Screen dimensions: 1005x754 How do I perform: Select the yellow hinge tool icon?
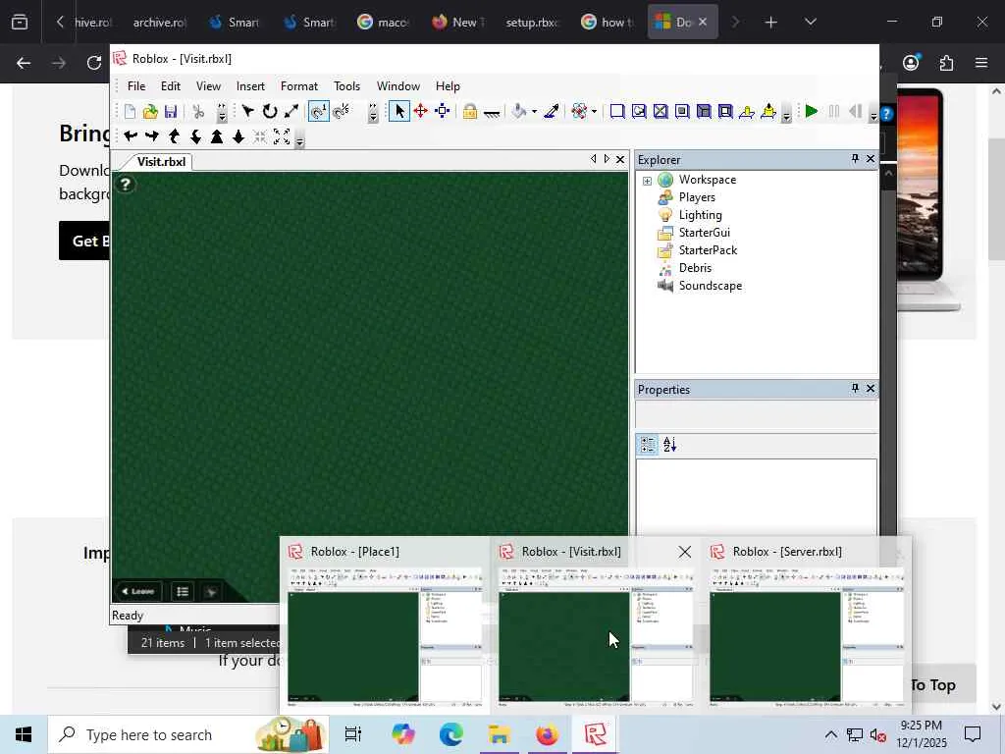747,112
